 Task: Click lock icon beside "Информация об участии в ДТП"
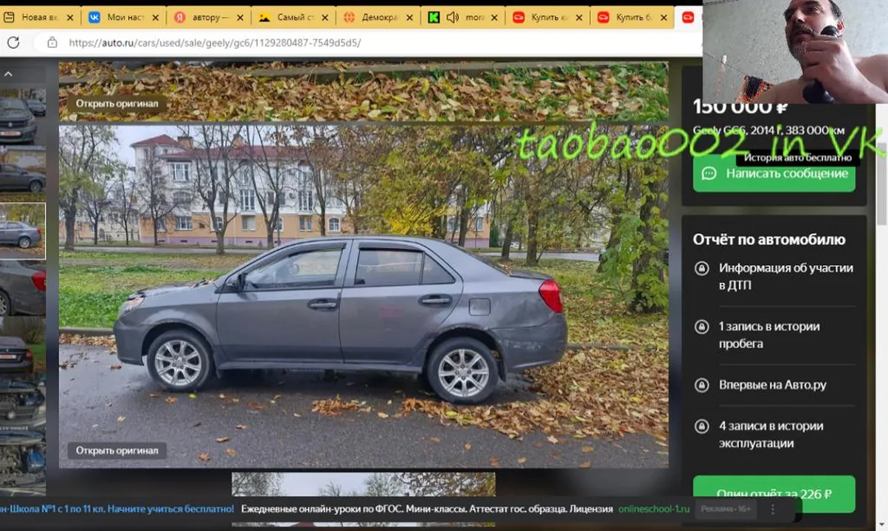[x=701, y=268]
